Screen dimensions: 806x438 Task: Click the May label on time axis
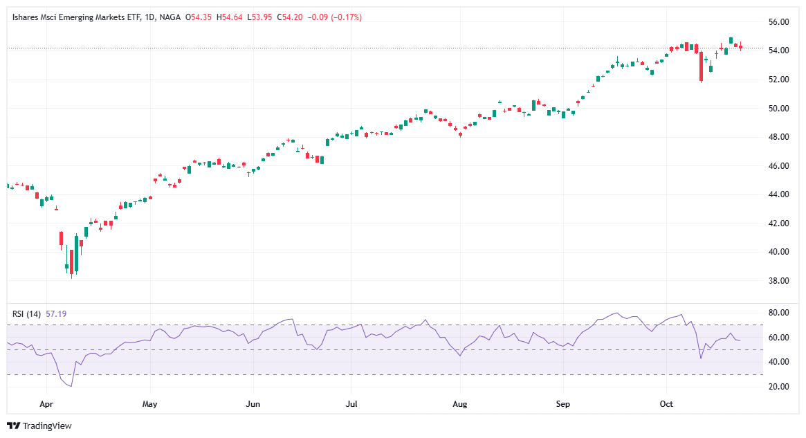[x=149, y=403]
